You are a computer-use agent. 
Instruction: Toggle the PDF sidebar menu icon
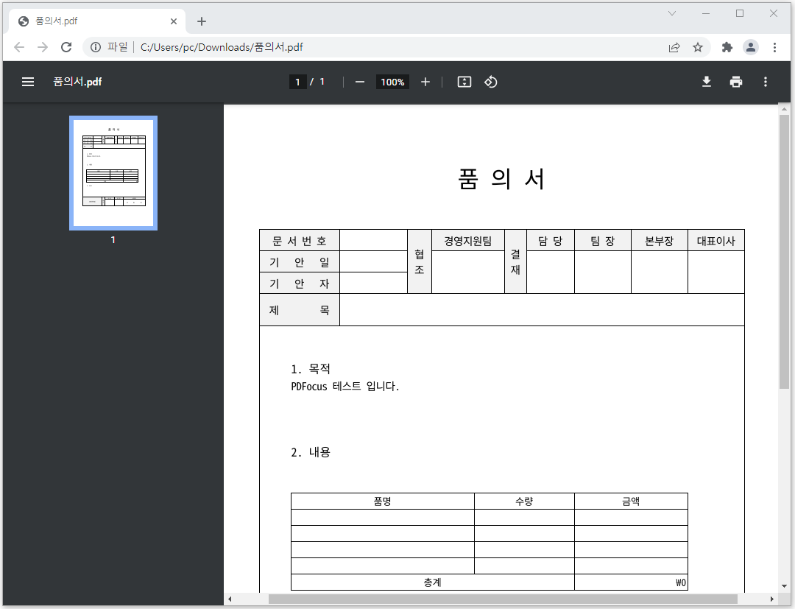tap(28, 82)
